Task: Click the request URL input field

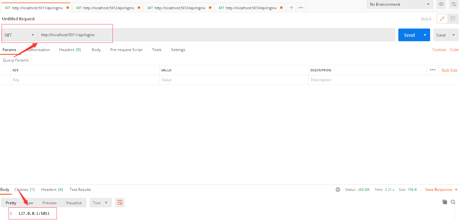Action: [216, 35]
